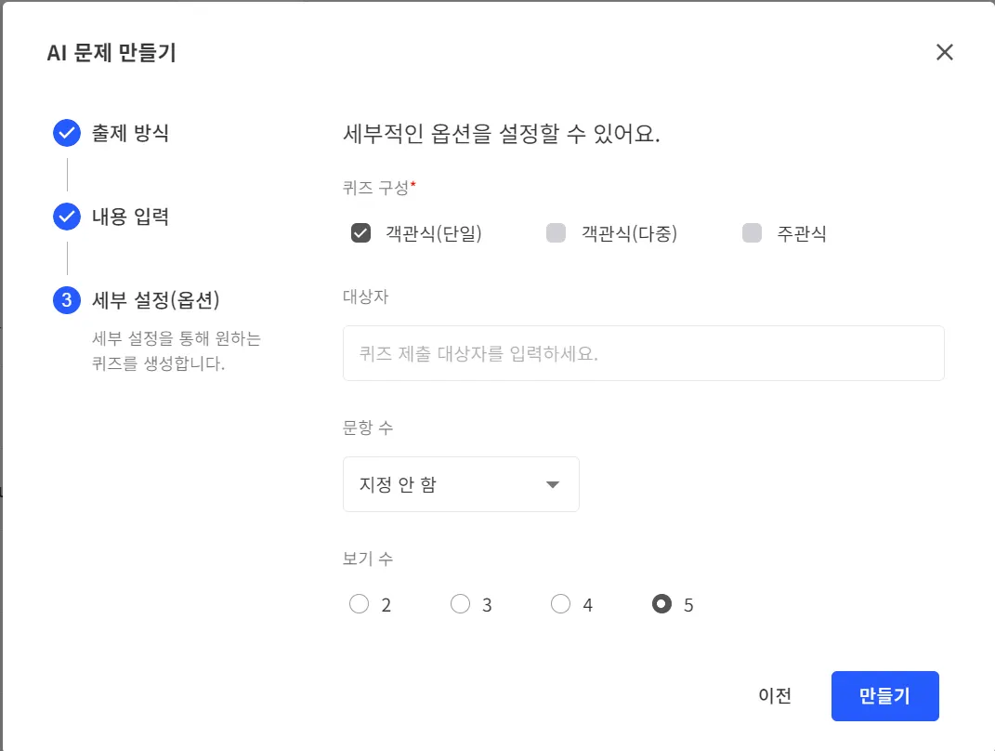The image size is (995, 751).
Task: Click the 내용 입력 step checkmark icon
Action: pyautogui.click(x=67, y=217)
